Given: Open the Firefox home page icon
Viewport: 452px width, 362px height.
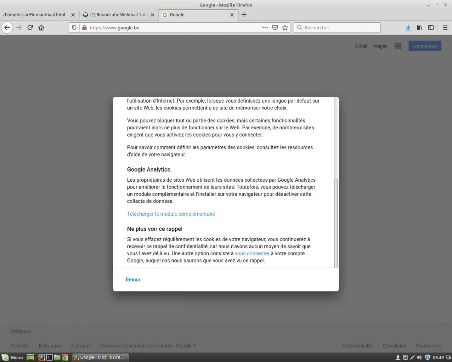Looking at the screenshot, I should coord(41,28).
